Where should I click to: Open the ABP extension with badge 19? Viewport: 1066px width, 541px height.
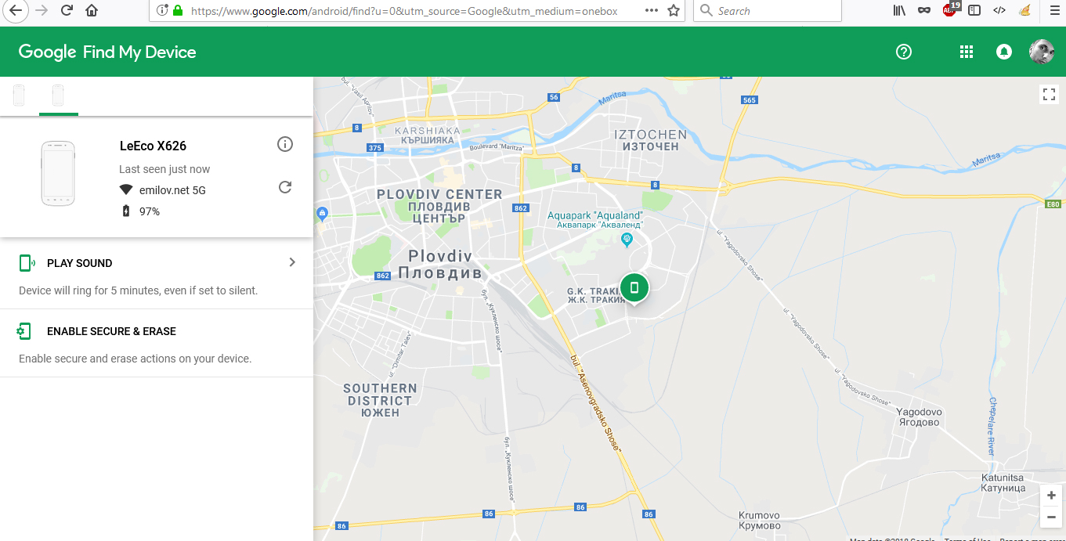[950, 10]
